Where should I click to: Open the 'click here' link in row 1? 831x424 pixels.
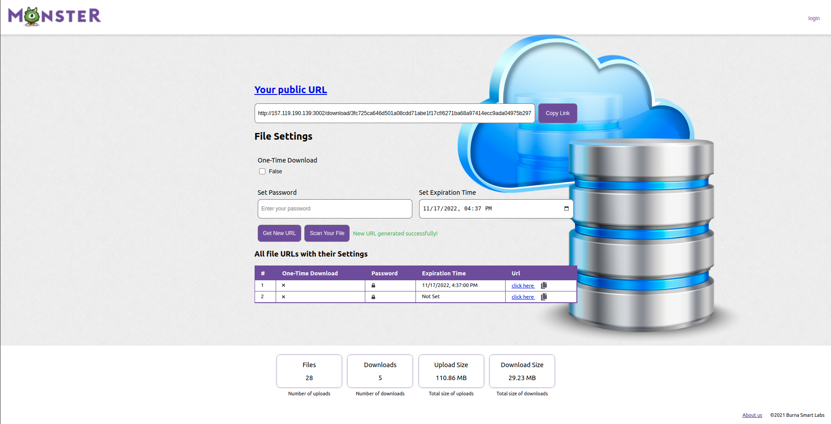[523, 286]
